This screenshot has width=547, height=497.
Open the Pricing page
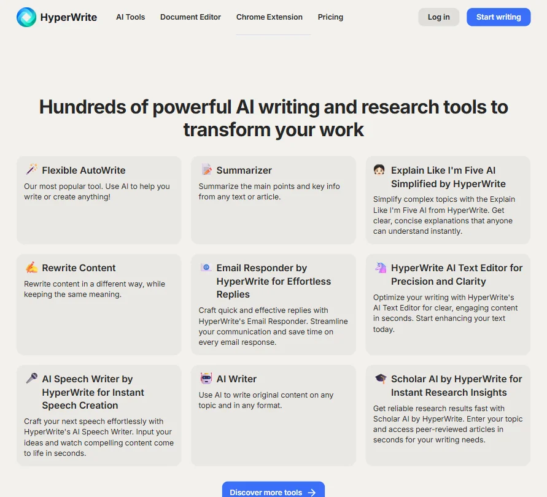[330, 17]
